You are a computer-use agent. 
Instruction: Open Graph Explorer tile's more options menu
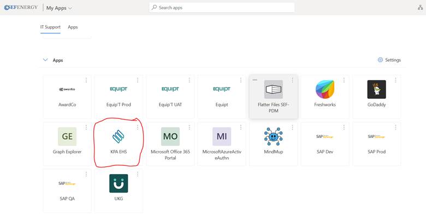pos(86,127)
